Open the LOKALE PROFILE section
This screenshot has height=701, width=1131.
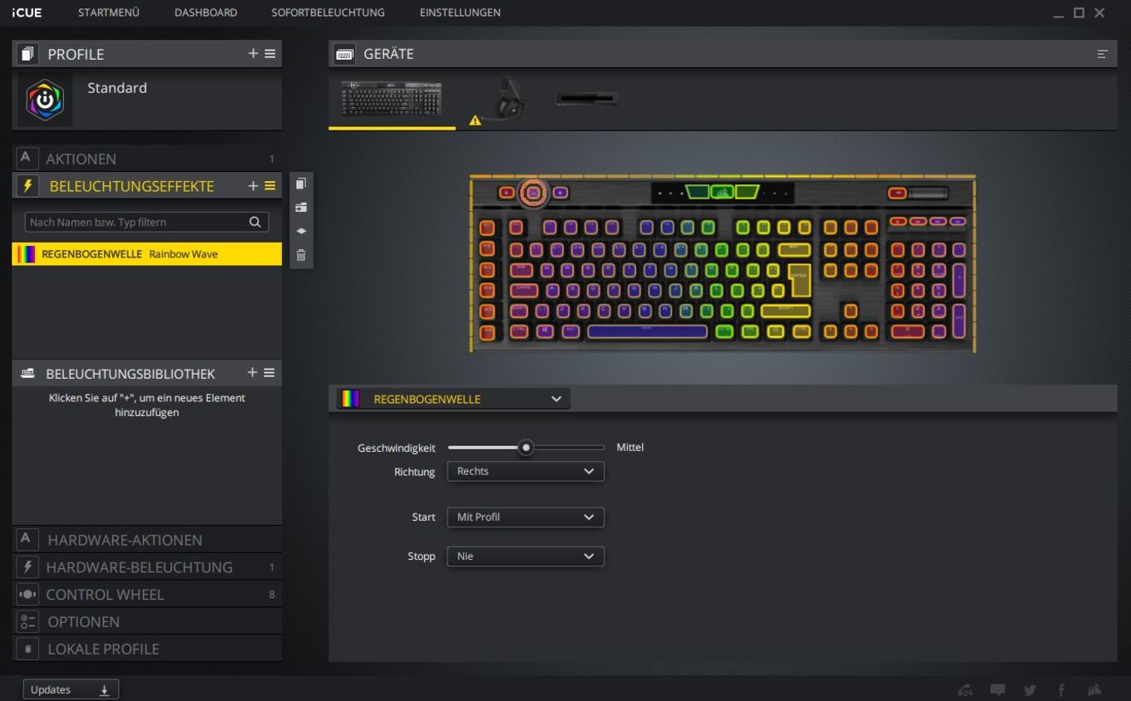pos(147,649)
